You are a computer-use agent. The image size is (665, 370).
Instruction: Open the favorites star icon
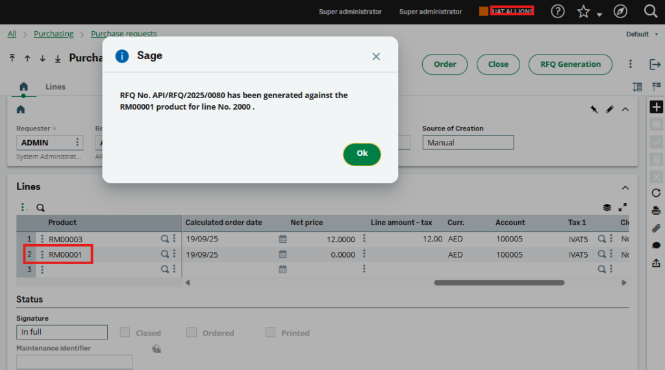pyautogui.click(x=583, y=11)
